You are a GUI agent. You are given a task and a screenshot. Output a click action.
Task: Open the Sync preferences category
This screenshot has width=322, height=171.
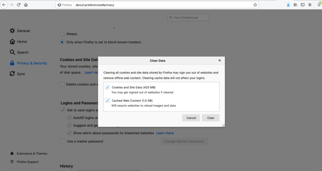point(18,74)
